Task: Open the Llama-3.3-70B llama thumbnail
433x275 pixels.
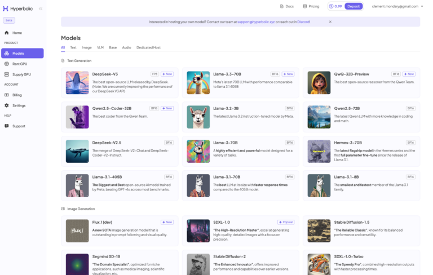Action: [x=198, y=82]
